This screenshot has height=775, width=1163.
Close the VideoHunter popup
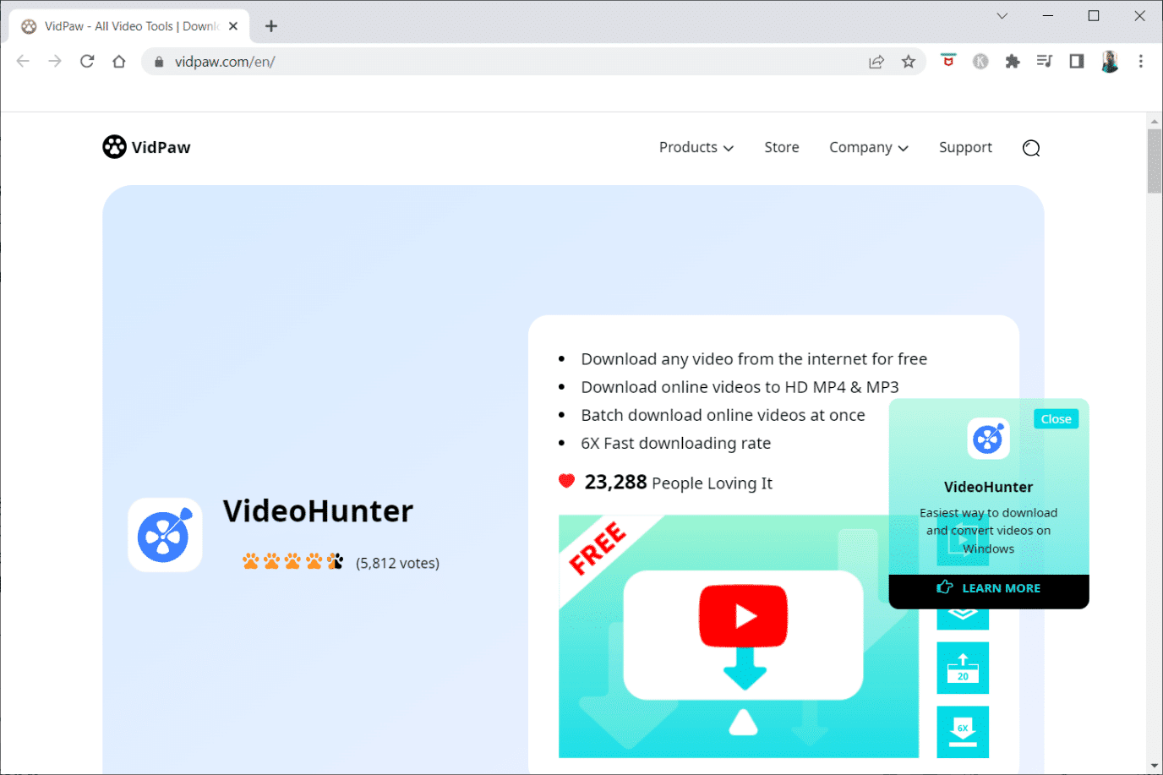[x=1056, y=418]
